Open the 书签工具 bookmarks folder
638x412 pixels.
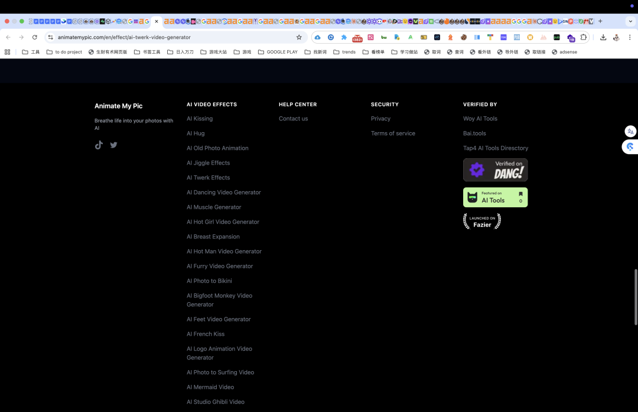click(x=147, y=52)
